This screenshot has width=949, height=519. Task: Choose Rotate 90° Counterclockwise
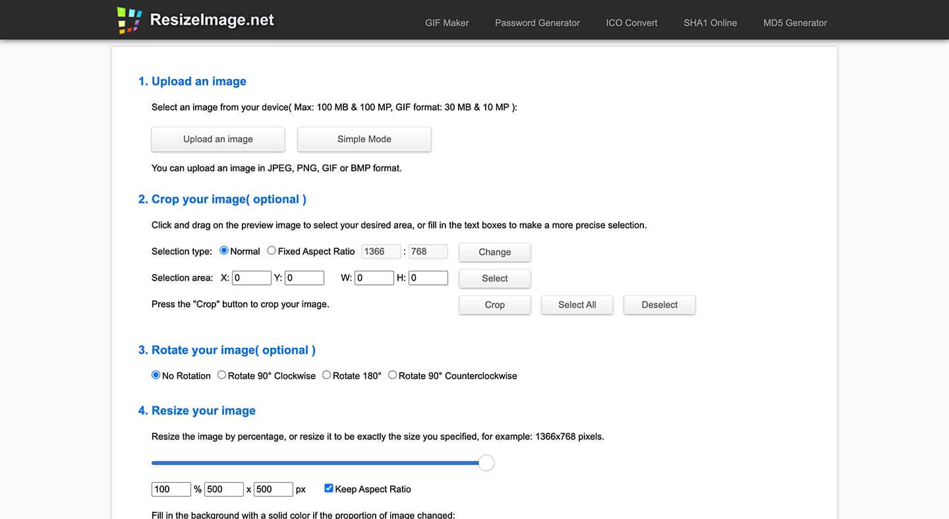393,375
